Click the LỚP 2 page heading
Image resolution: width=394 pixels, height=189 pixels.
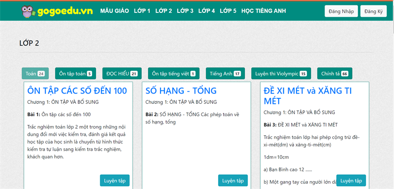click(29, 43)
